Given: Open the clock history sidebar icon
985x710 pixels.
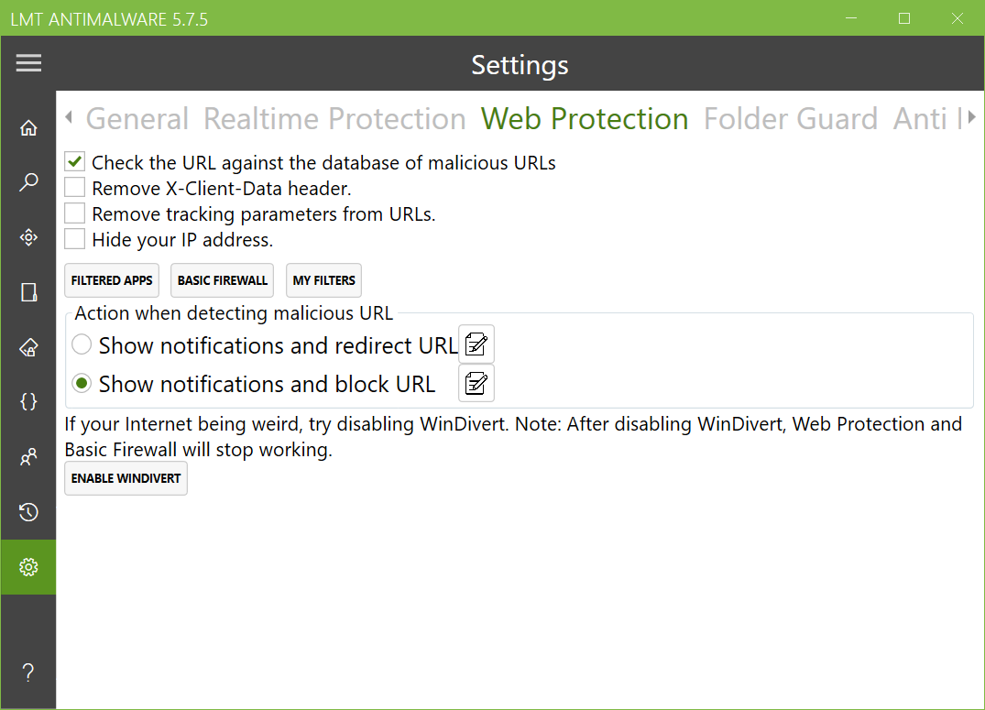Looking at the screenshot, I should [x=28, y=512].
